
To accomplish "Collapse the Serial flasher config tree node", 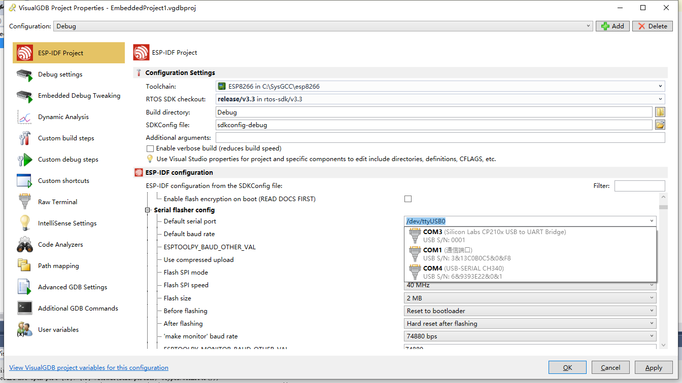I will 148,210.
